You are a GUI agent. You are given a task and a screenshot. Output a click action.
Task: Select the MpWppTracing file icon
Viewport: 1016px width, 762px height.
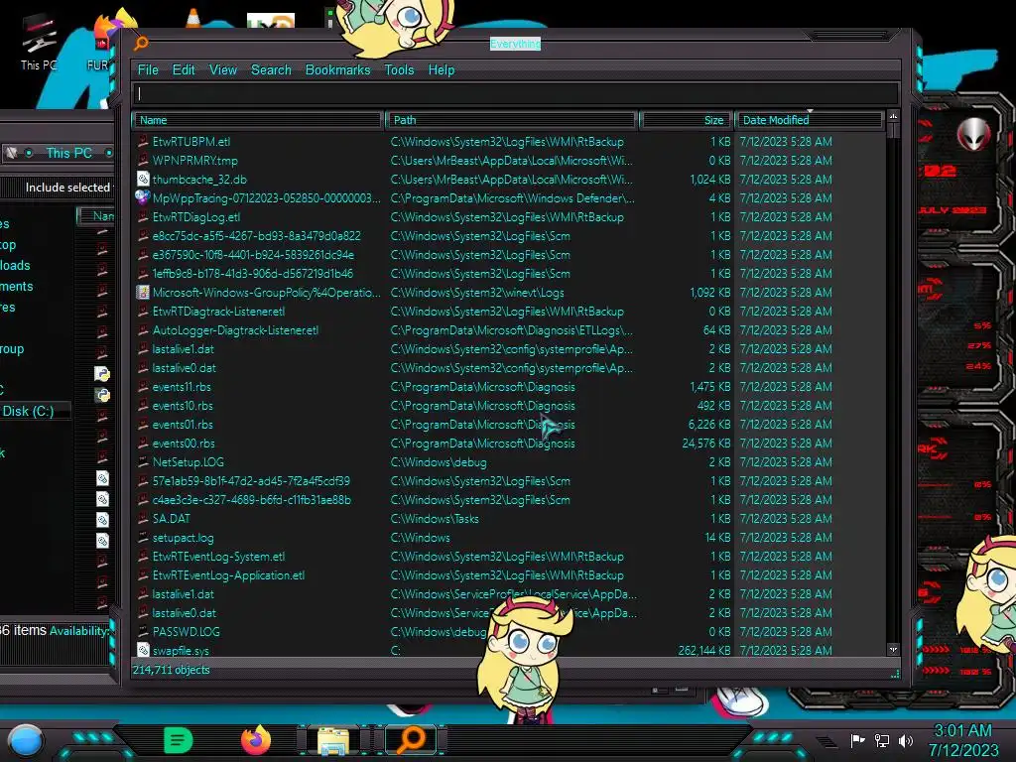click(x=143, y=197)
